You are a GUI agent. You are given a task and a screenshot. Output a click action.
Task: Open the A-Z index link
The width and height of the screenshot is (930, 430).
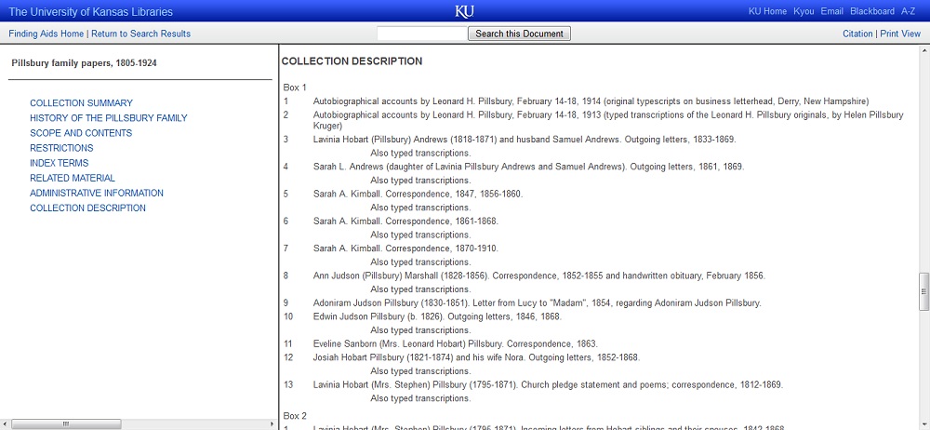click(x=908, y=11)
